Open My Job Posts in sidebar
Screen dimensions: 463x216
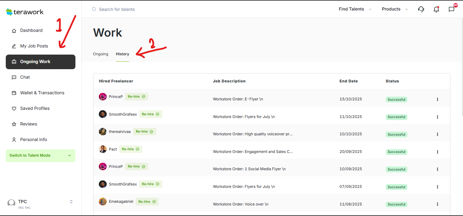point(34,46)
